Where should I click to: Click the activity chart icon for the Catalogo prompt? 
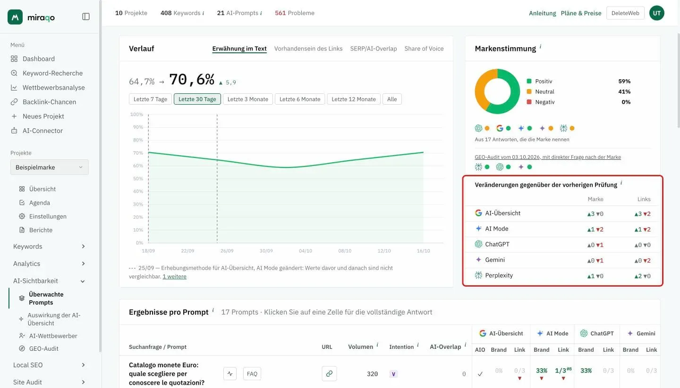tap(230, 374)
